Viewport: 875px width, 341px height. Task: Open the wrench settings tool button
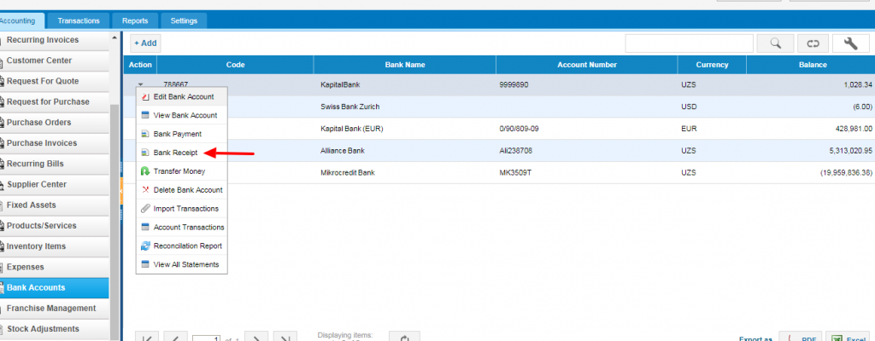pyautogui.click(x=850, y=43)
